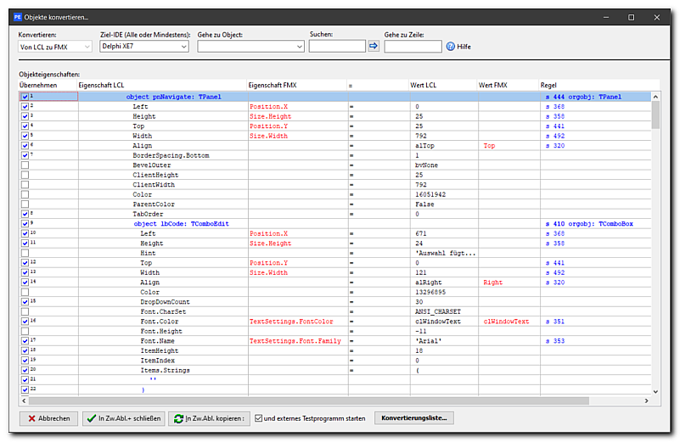This screenshot has width=680, height=442.
Task: Focus the 'Gehe zu Zeile' input field
Action: pyautogui.click(x=413, y=47)
